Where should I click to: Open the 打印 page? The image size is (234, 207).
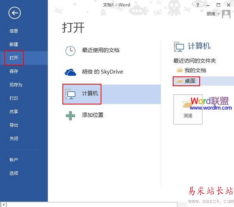tap(14, 98)
